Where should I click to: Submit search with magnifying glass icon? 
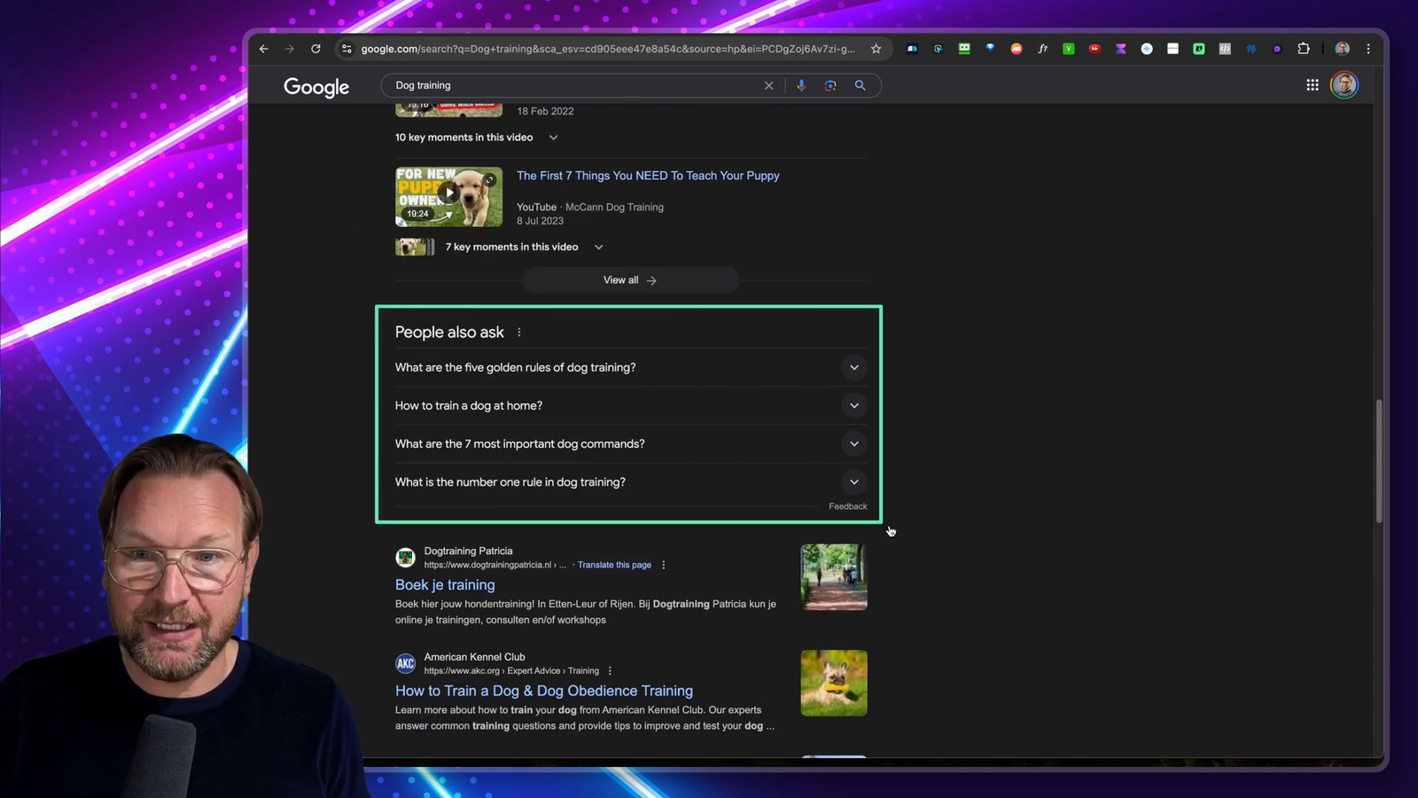point(860,85)
